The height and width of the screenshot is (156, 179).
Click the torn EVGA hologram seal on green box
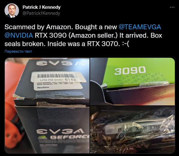click(142, 80)
